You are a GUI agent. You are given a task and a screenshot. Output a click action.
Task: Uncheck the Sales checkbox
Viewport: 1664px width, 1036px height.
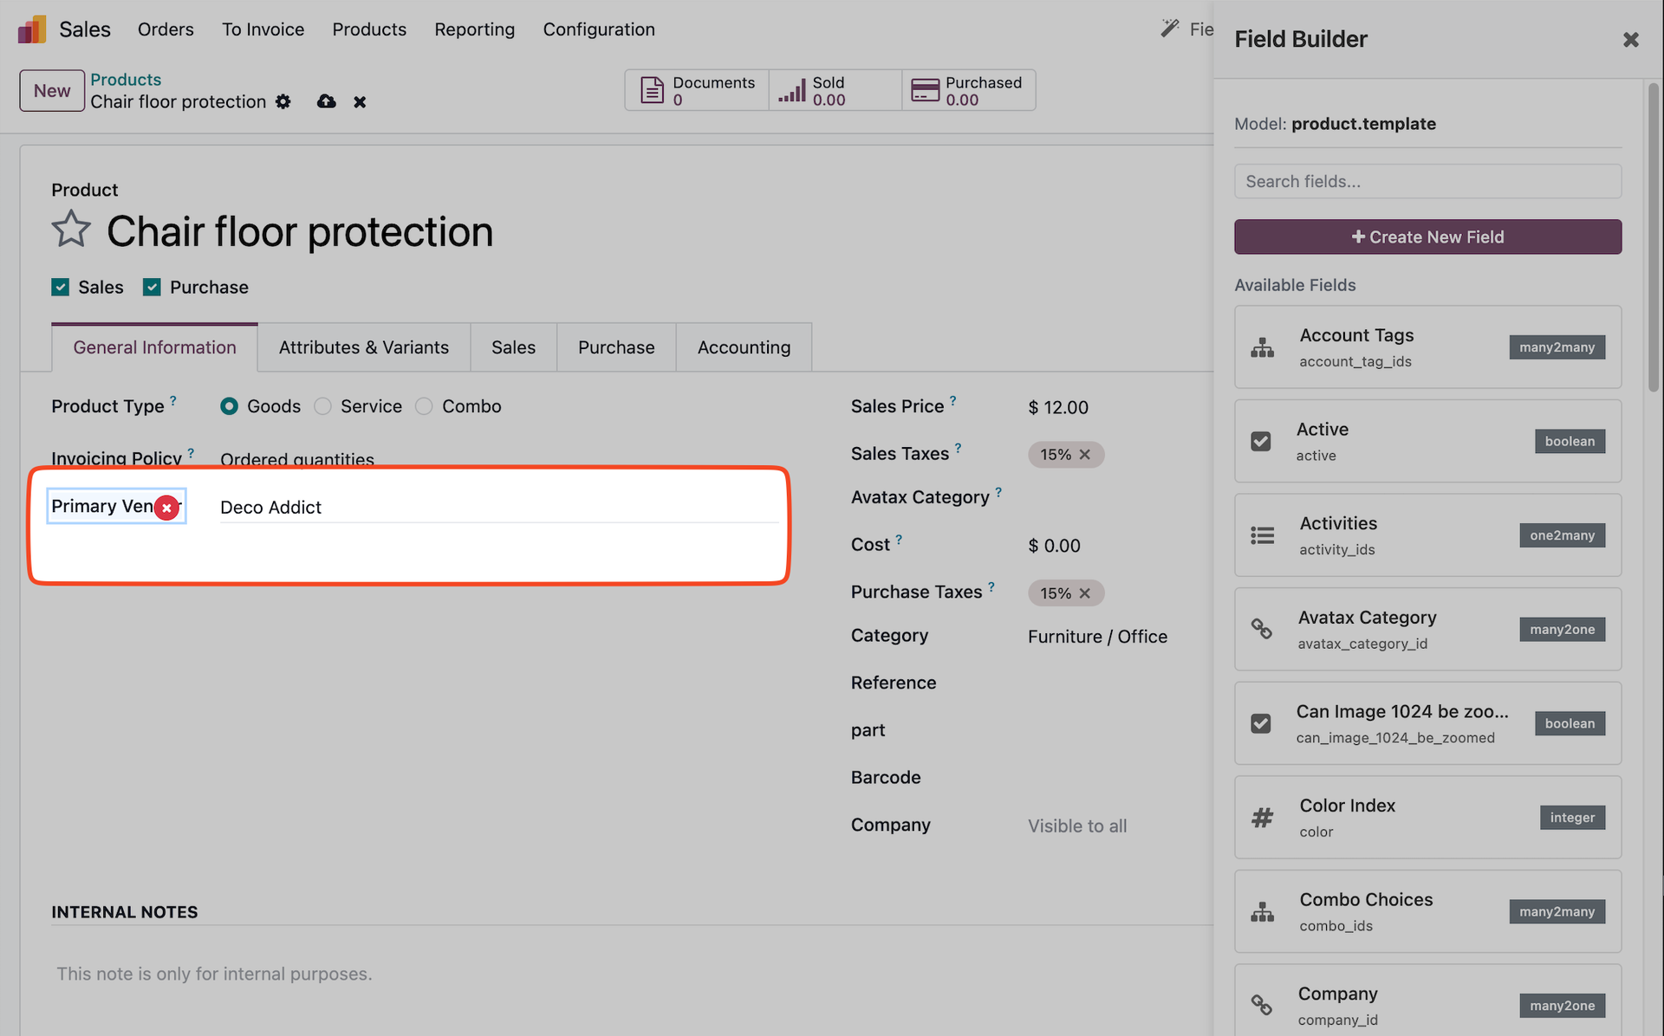click(60, 287)
